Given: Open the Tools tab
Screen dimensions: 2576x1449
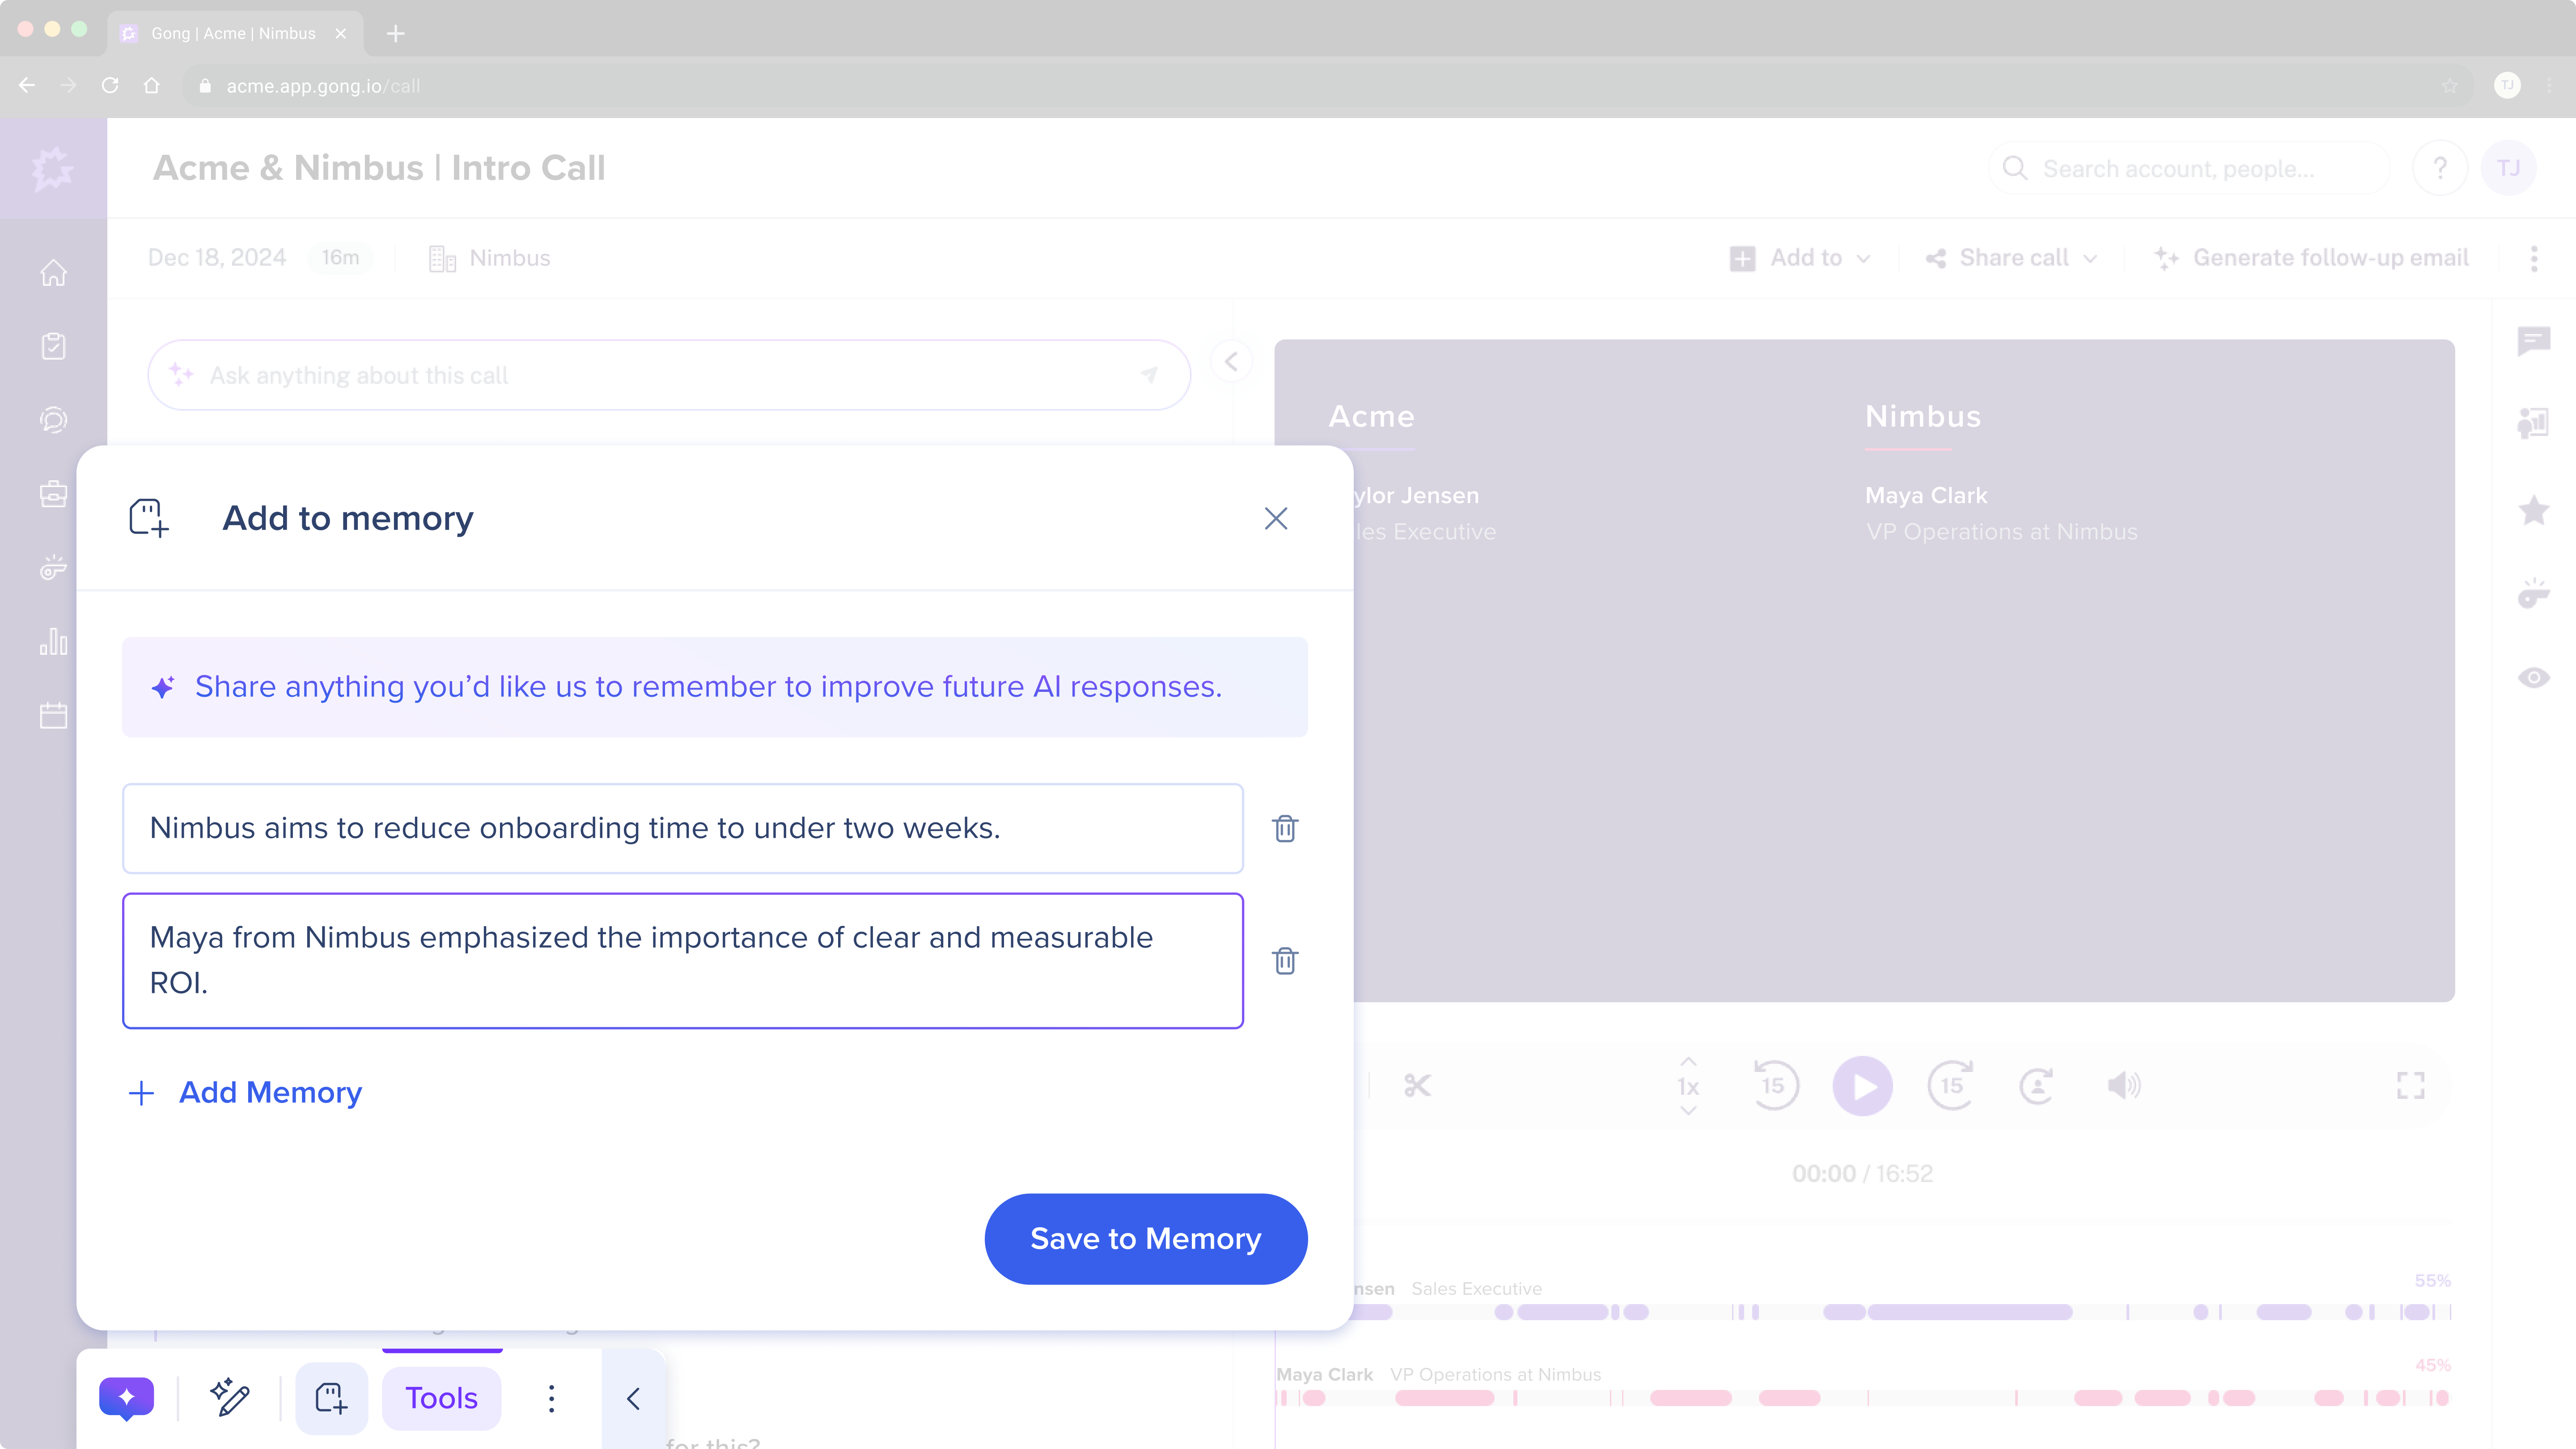Looking at the screenshot, I should coord(441,1397).
